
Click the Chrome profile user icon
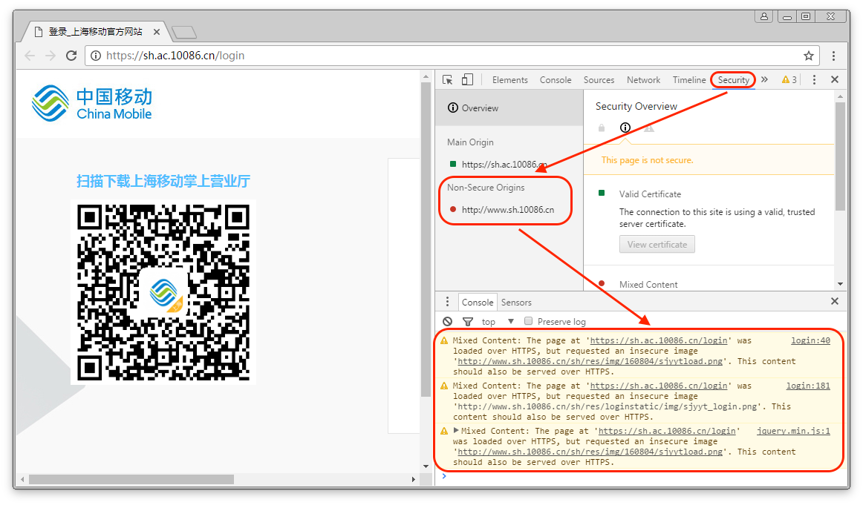click(x=764, y=16)
